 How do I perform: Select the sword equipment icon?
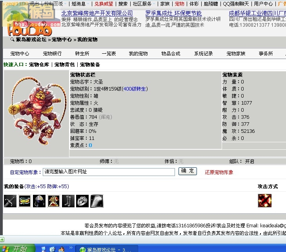click(x=10, y=201)
